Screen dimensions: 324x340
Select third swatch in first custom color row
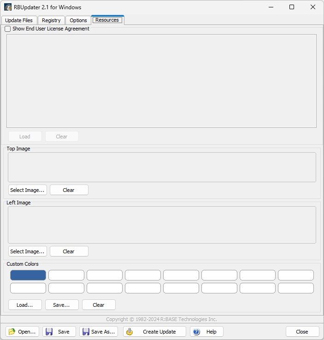click(x=105, y=275)
